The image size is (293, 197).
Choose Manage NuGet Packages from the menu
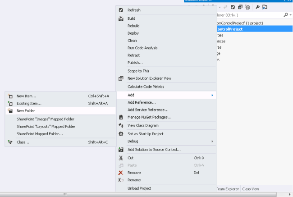149,117
